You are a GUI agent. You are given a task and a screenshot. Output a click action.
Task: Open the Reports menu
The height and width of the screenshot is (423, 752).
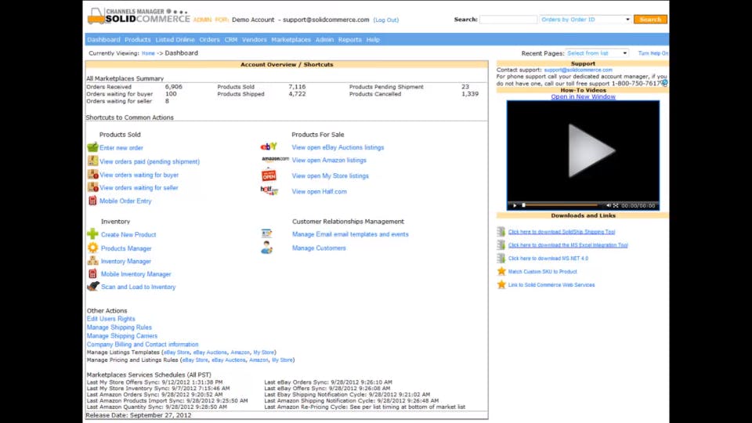[350, 40]
